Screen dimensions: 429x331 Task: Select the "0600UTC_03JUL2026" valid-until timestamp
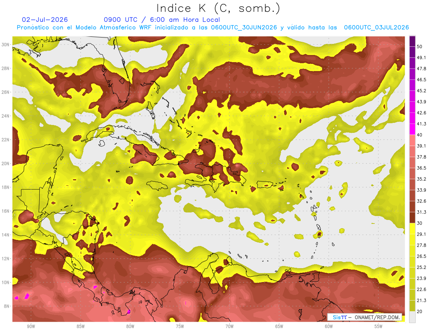376,27
